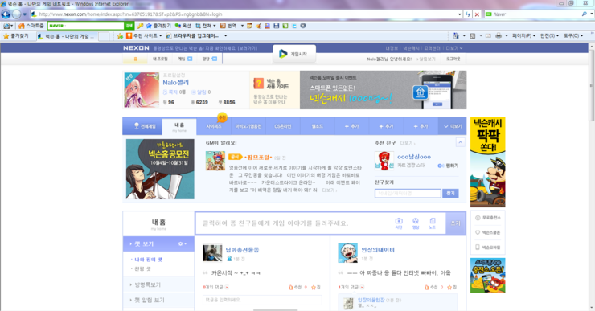This screenshot has height=311, width=595.
Task: Expand the 챗 알림 보기 sidebar item
Action: [x=159, y=300]
